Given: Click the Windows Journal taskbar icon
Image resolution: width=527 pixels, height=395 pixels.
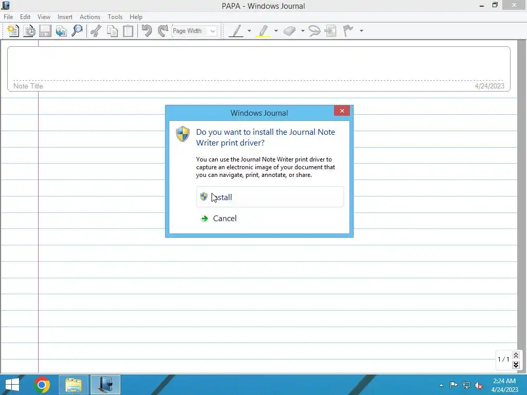Looking at the screenshot, I should pos(105,385).
